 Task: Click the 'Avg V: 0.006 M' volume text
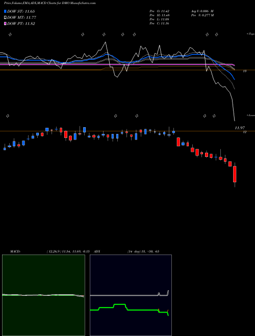202,11
